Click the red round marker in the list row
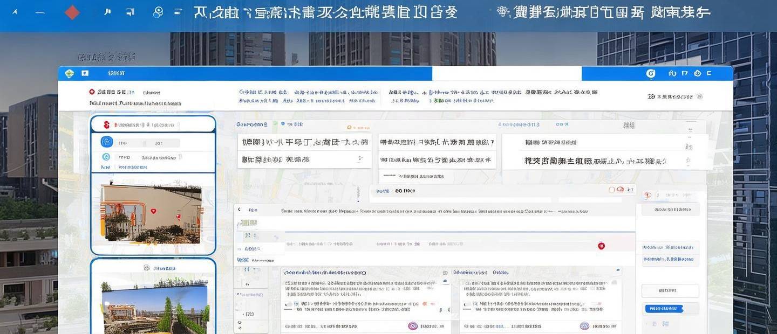The width and height of the screenshot is (777, 334). click(601, 246)
